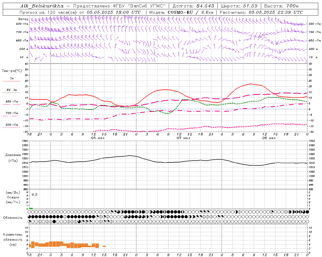Viewport: 322px width, 257px height.
Task: Click the left 12 tick of convective axis
Action: (26, 228)
